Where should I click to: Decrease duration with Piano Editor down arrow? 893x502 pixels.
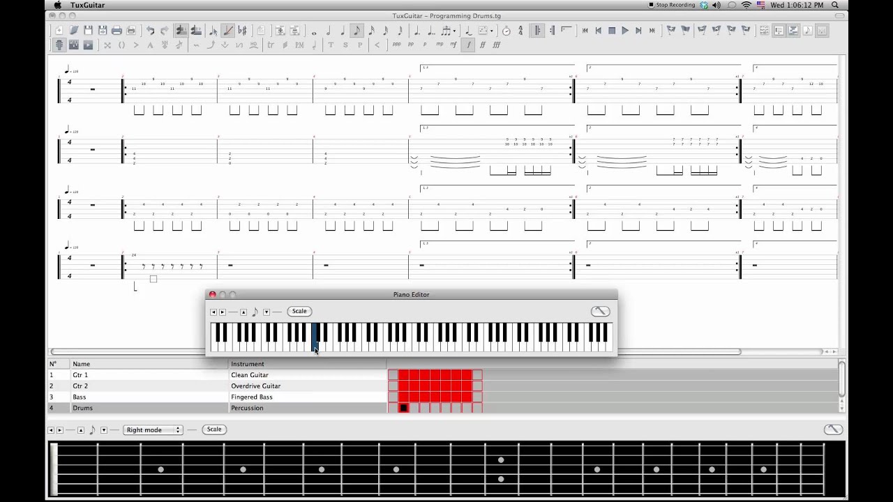pos(266,312)
